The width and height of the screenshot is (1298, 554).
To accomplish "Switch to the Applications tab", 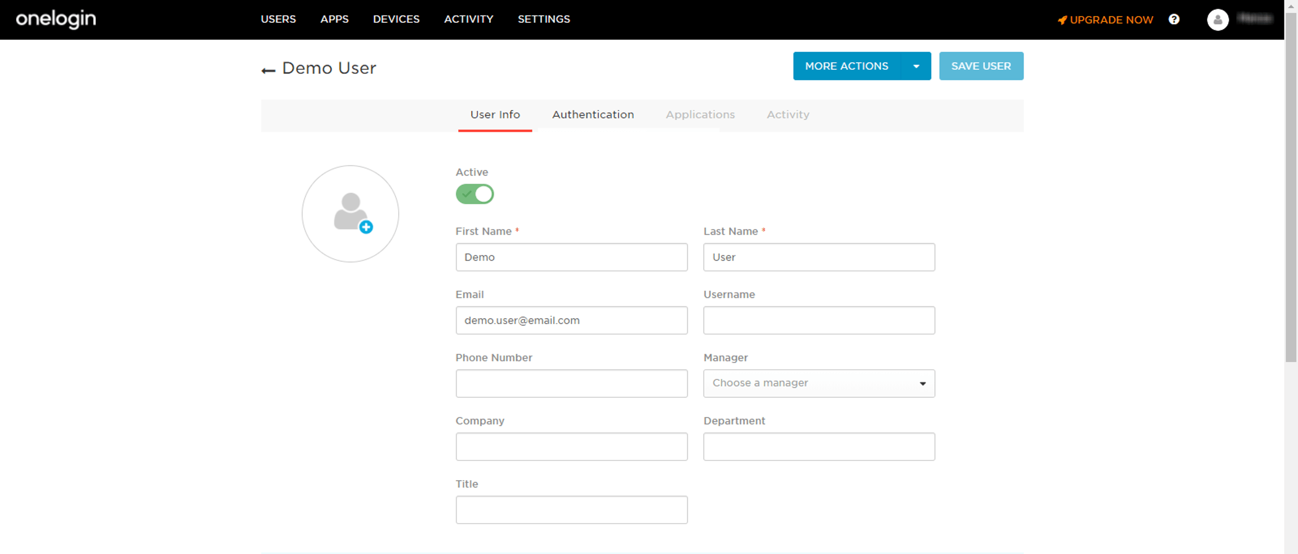I will pyautogui.click(x=700, y=115).
